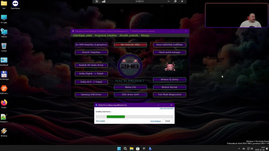
Task: Open the Programok_telepítése menu
Action: (105, 35)
